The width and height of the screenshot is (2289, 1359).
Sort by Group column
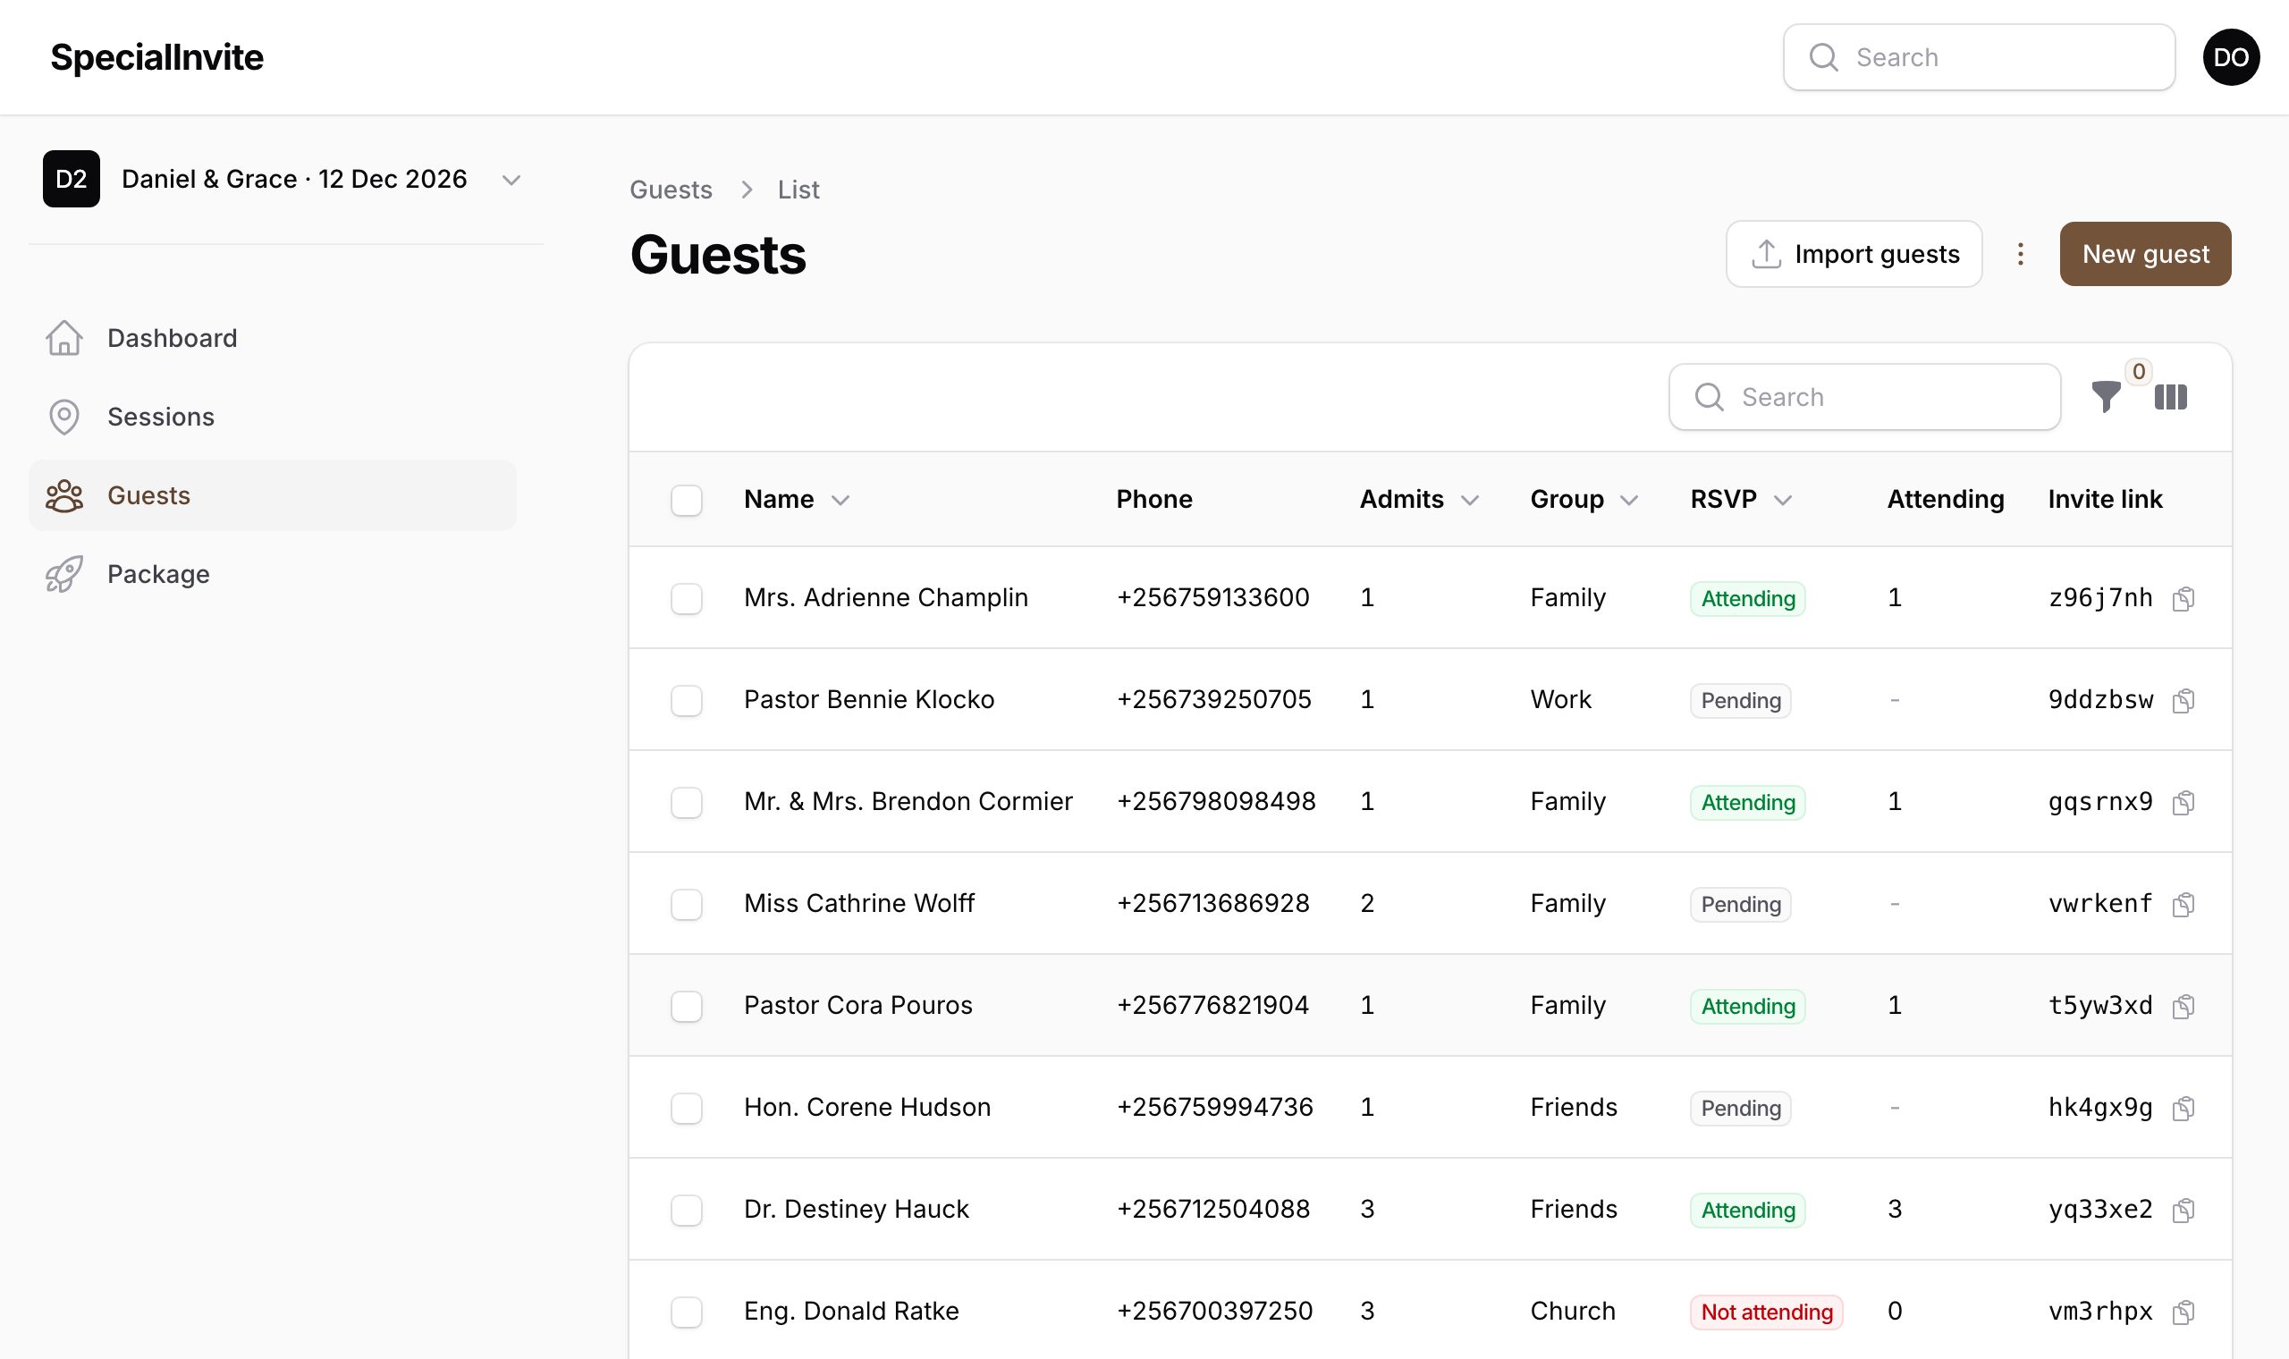point(1584,499)
